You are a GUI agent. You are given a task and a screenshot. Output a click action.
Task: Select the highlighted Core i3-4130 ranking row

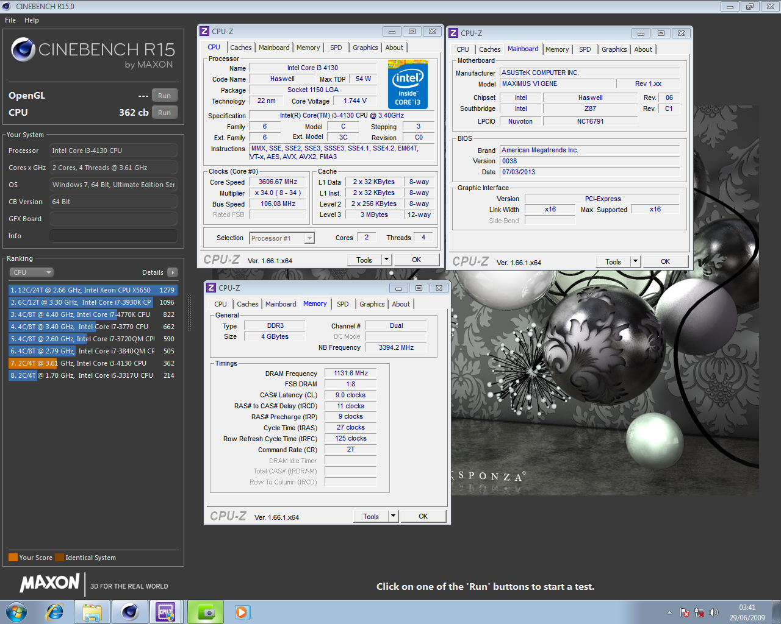(93, 363)
